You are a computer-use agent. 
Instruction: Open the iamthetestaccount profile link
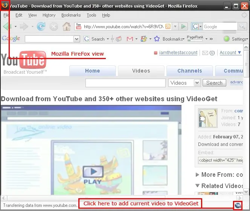[x=178, y=53]
